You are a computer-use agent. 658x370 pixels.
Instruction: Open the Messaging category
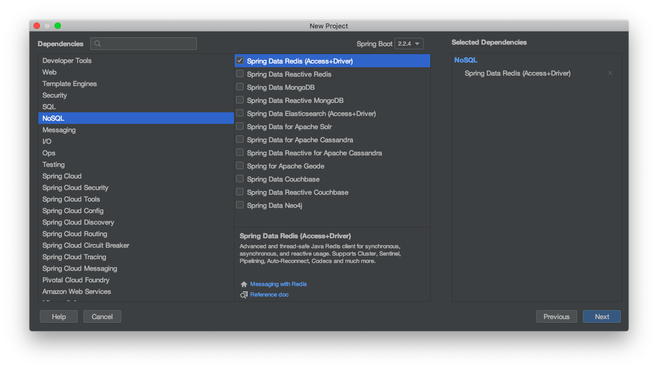click(x=136, y=130)
